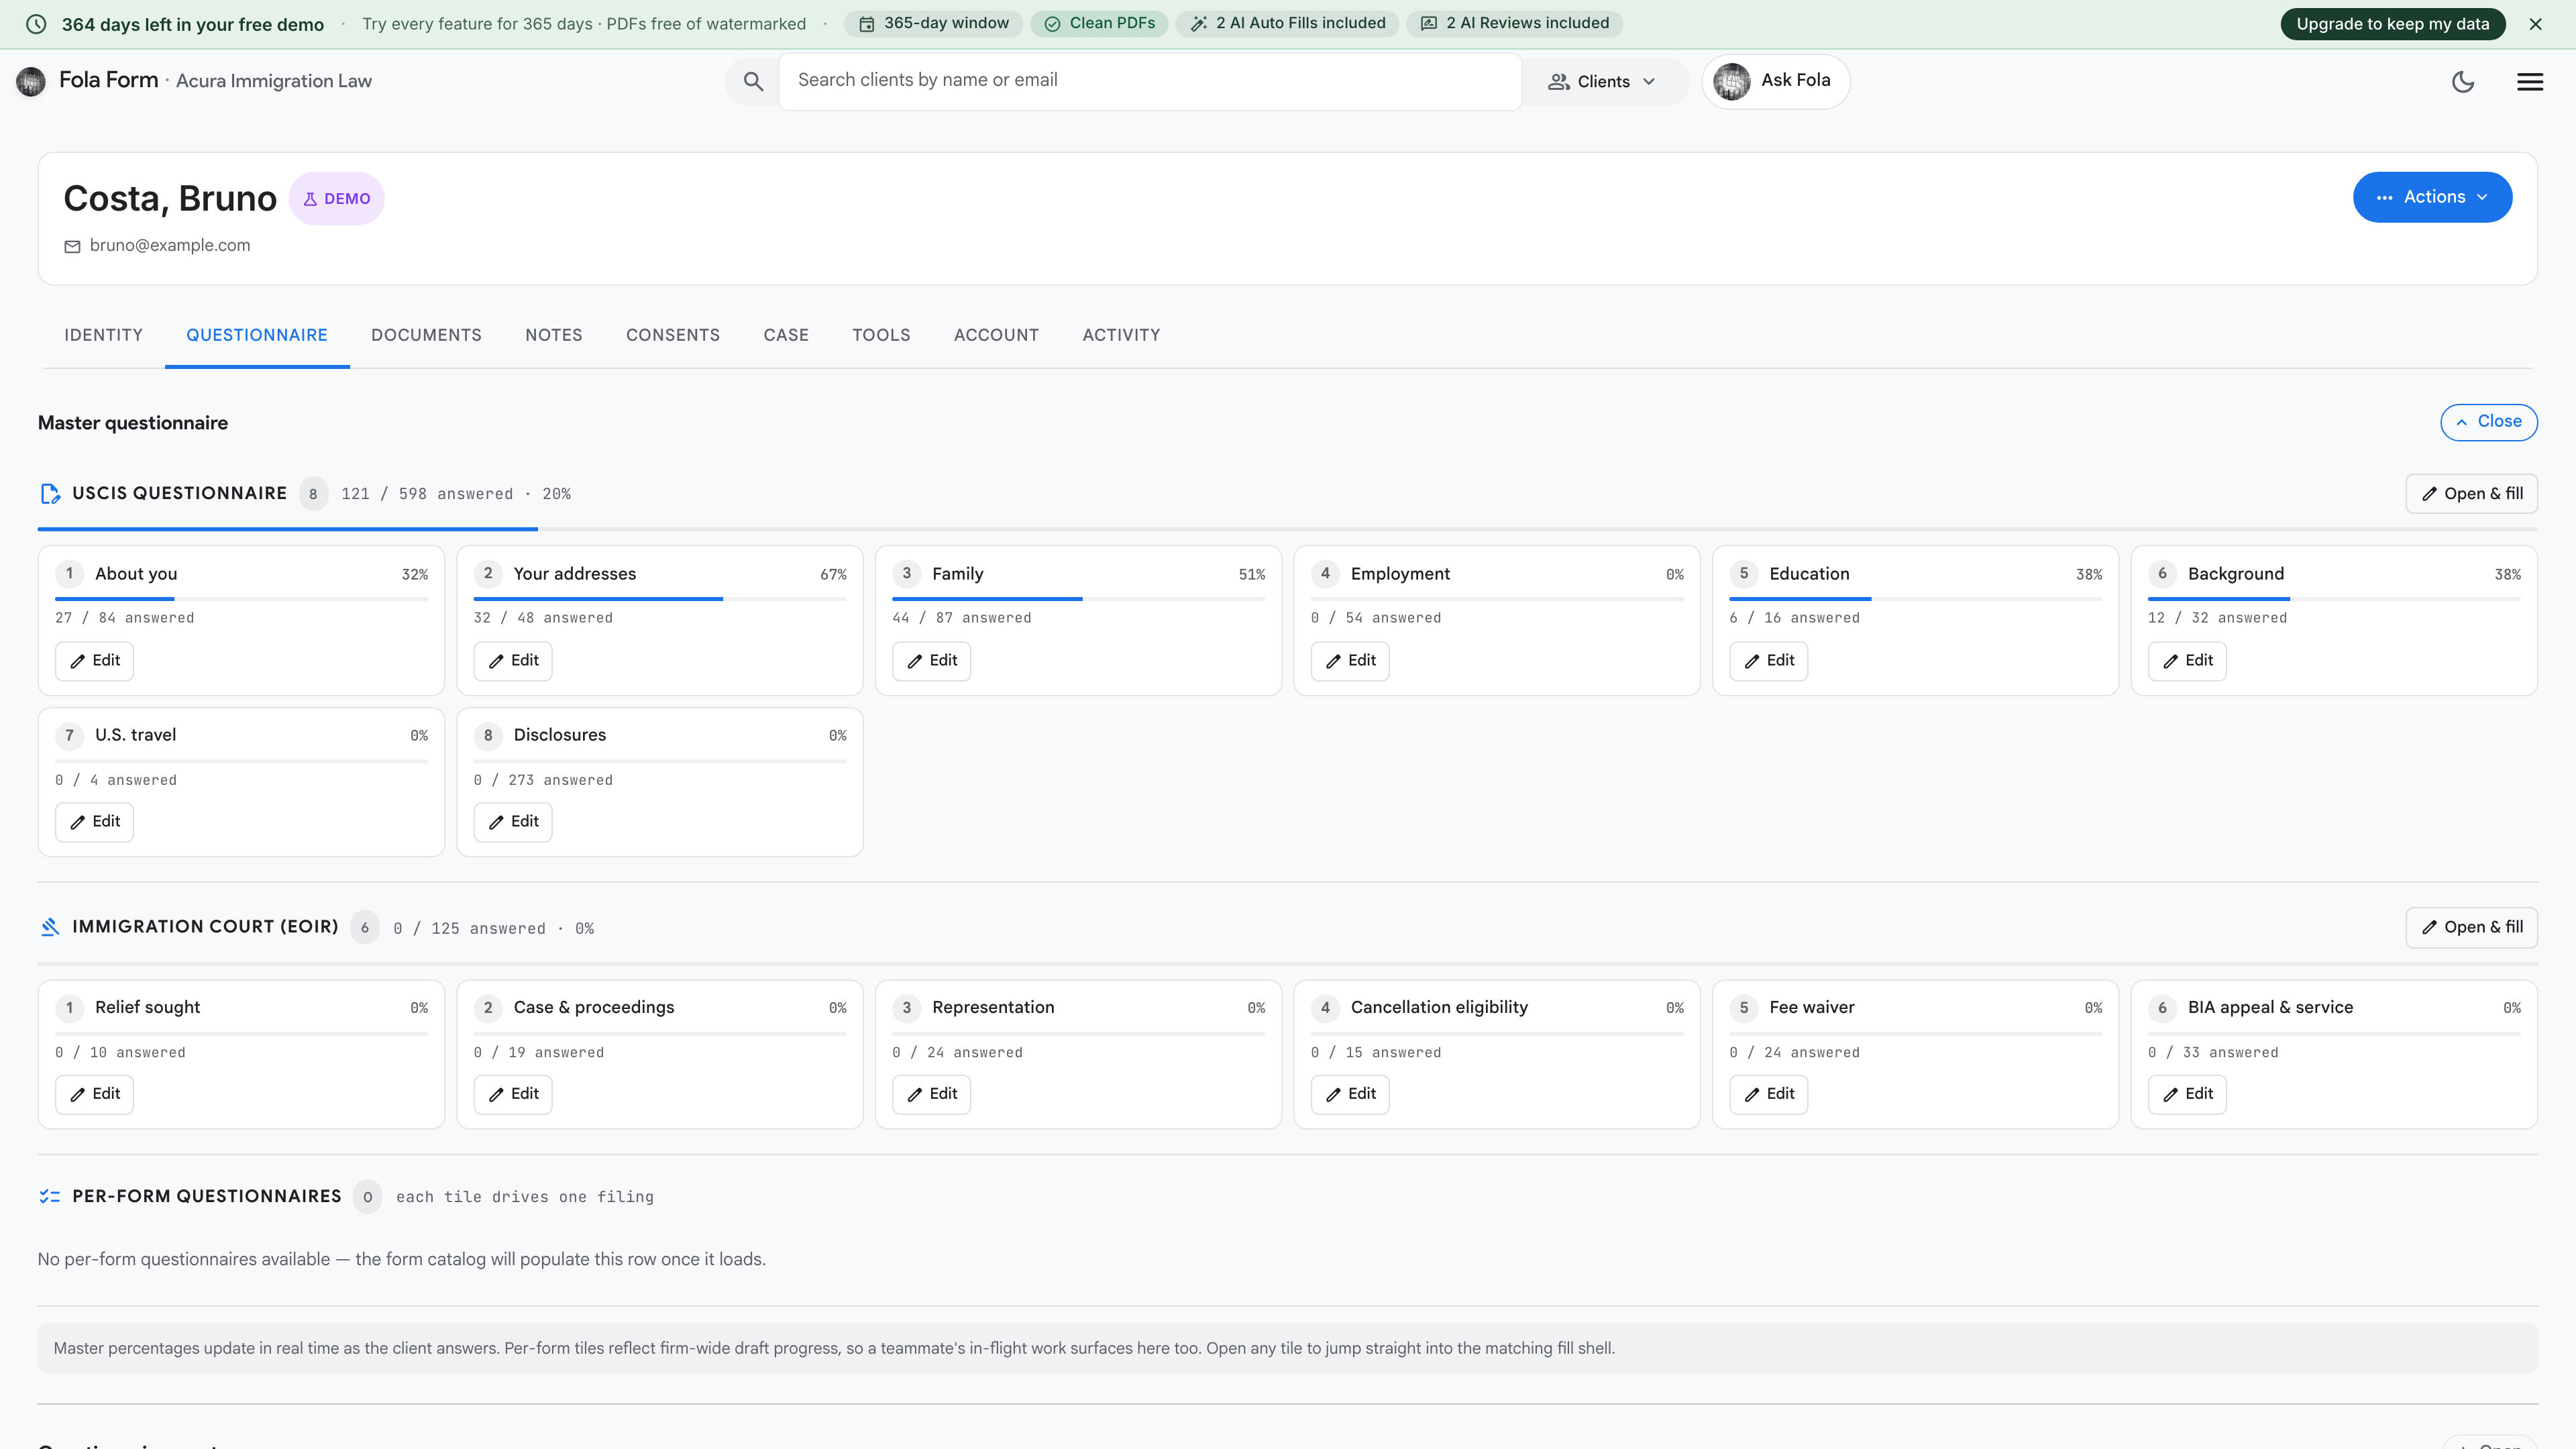Edit the Family section
The image size is (2576, 1449).
coord(932,661)
